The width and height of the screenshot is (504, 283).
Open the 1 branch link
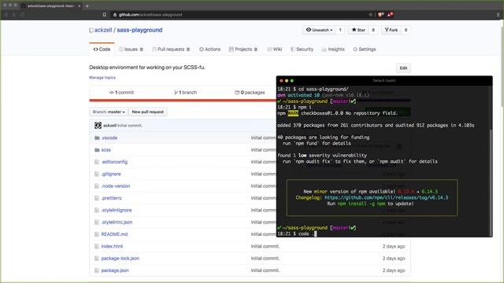click(x=186, y=93)
